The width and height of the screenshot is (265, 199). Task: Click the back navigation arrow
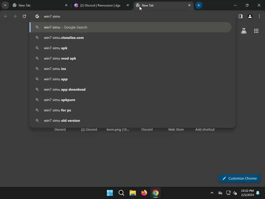pos(6,16)
